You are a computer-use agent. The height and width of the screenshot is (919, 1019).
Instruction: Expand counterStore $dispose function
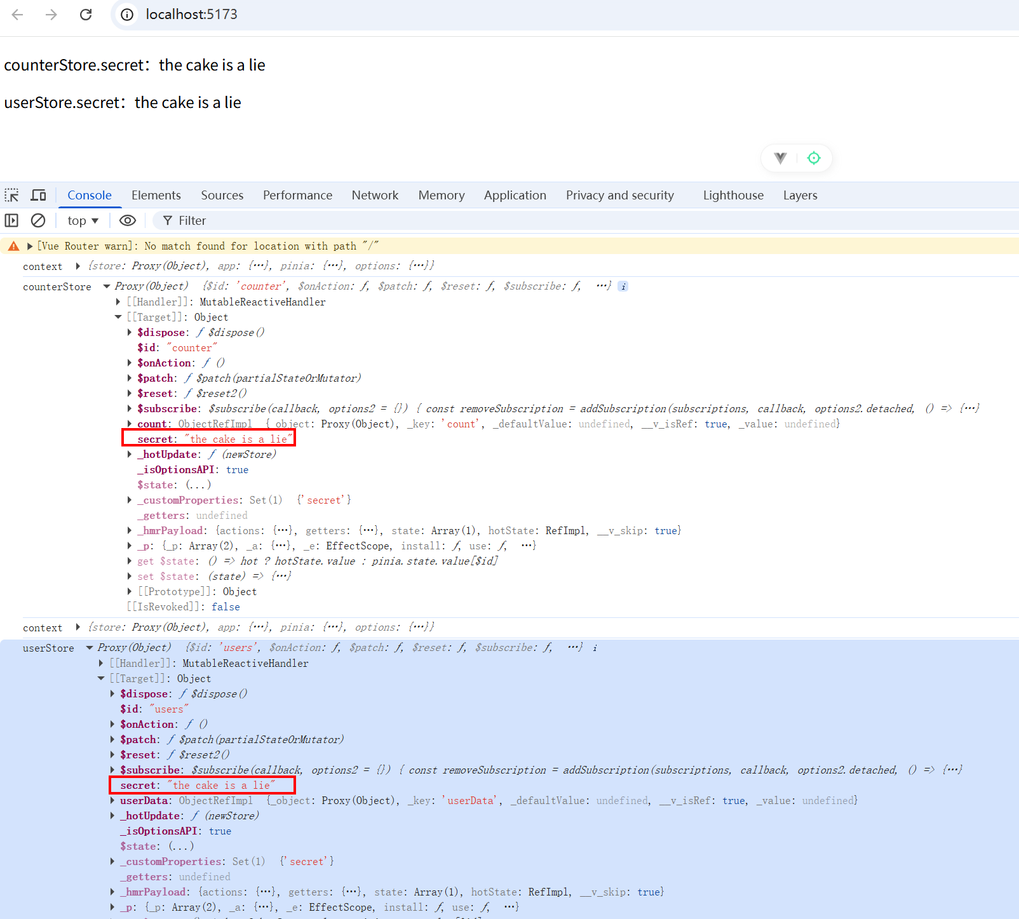(130, 332)
